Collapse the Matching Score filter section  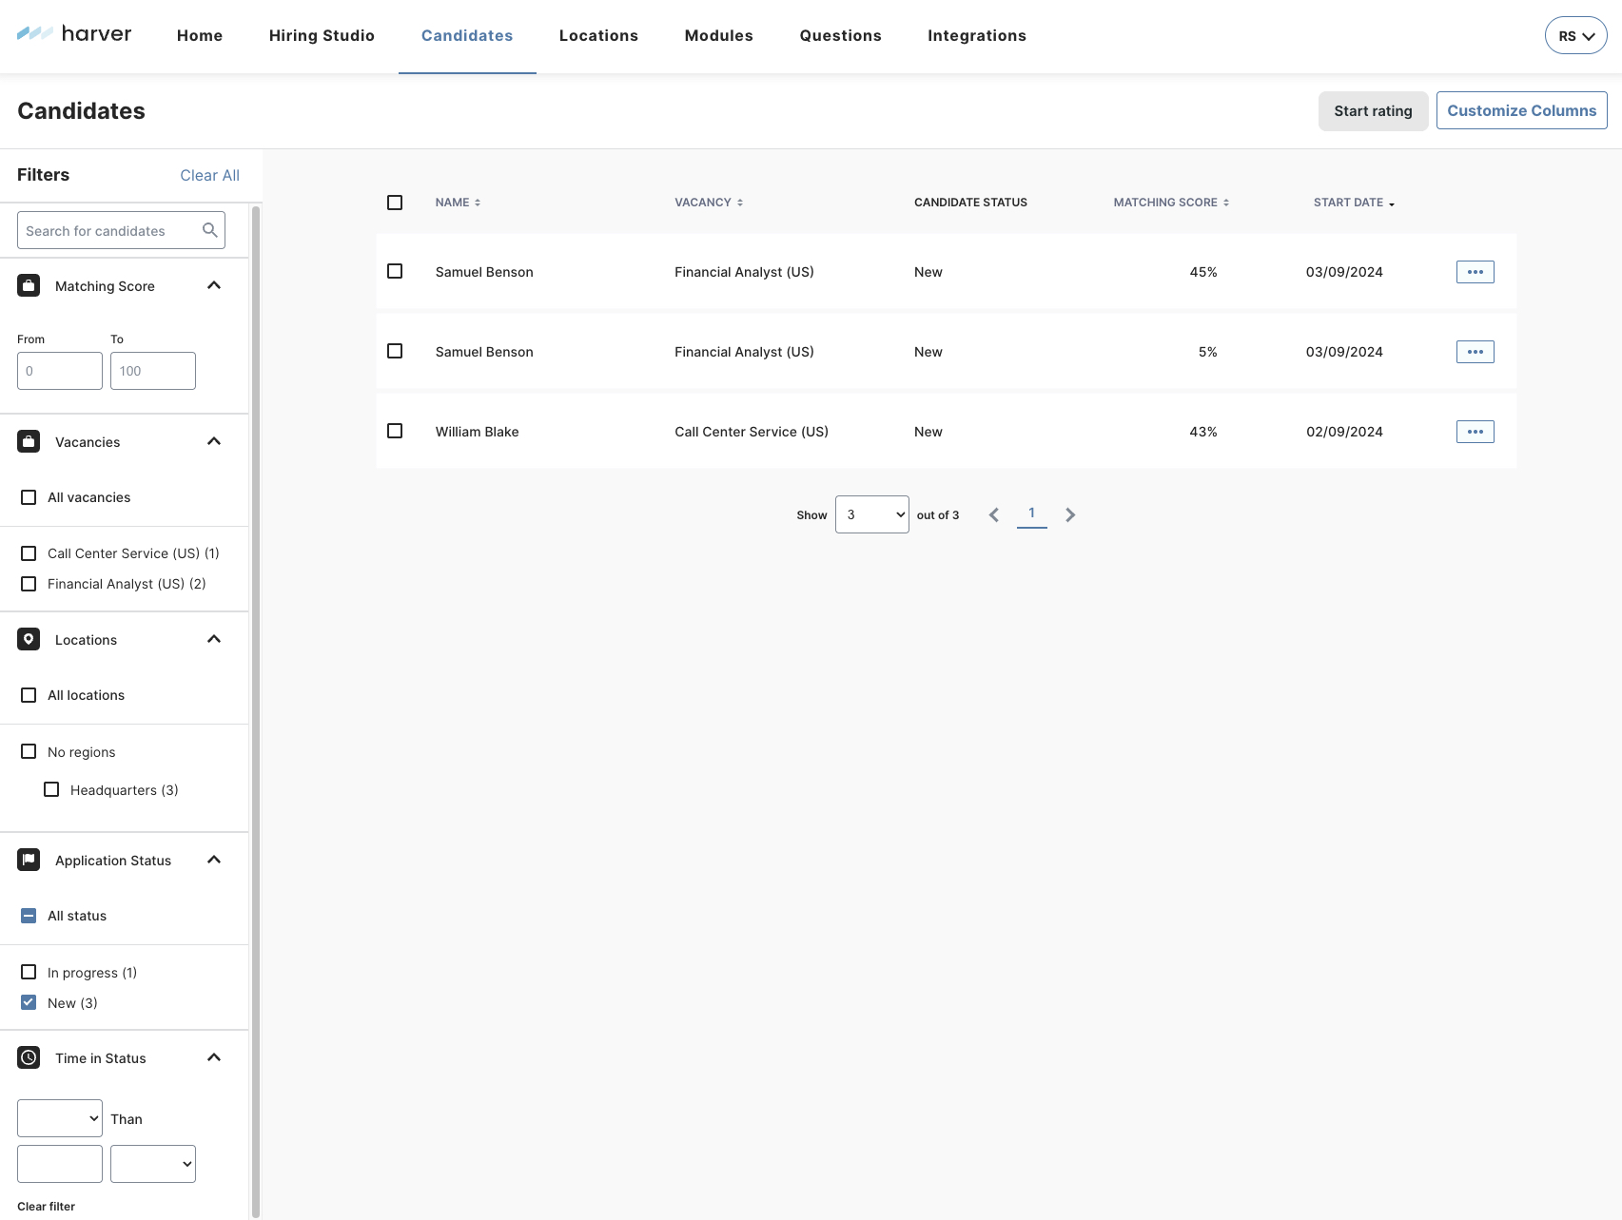pos(214,285)
